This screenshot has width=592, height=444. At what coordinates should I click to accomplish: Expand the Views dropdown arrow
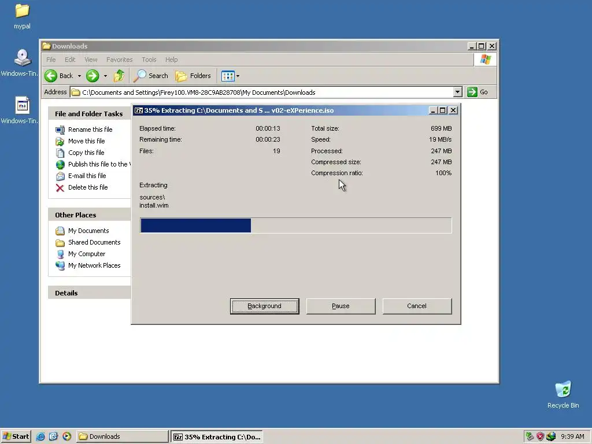(238, 76)
